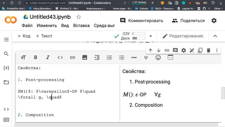Screen dimensions: 225x127
Task: Open cell editor settings gear
Action: [x=184, y=50]
